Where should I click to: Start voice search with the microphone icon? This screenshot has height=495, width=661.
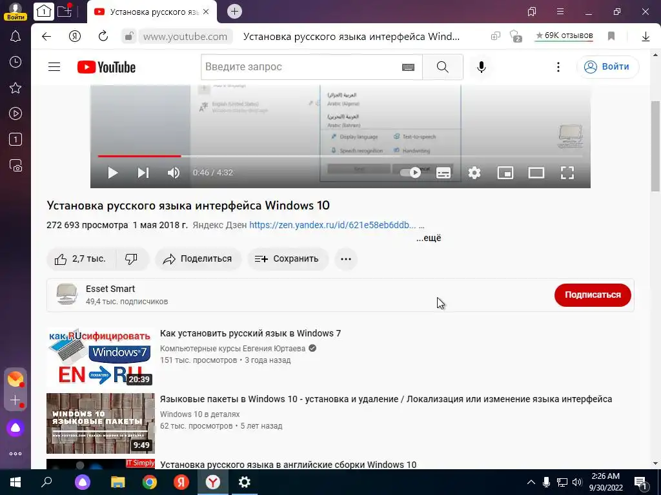tap(482, 67)
